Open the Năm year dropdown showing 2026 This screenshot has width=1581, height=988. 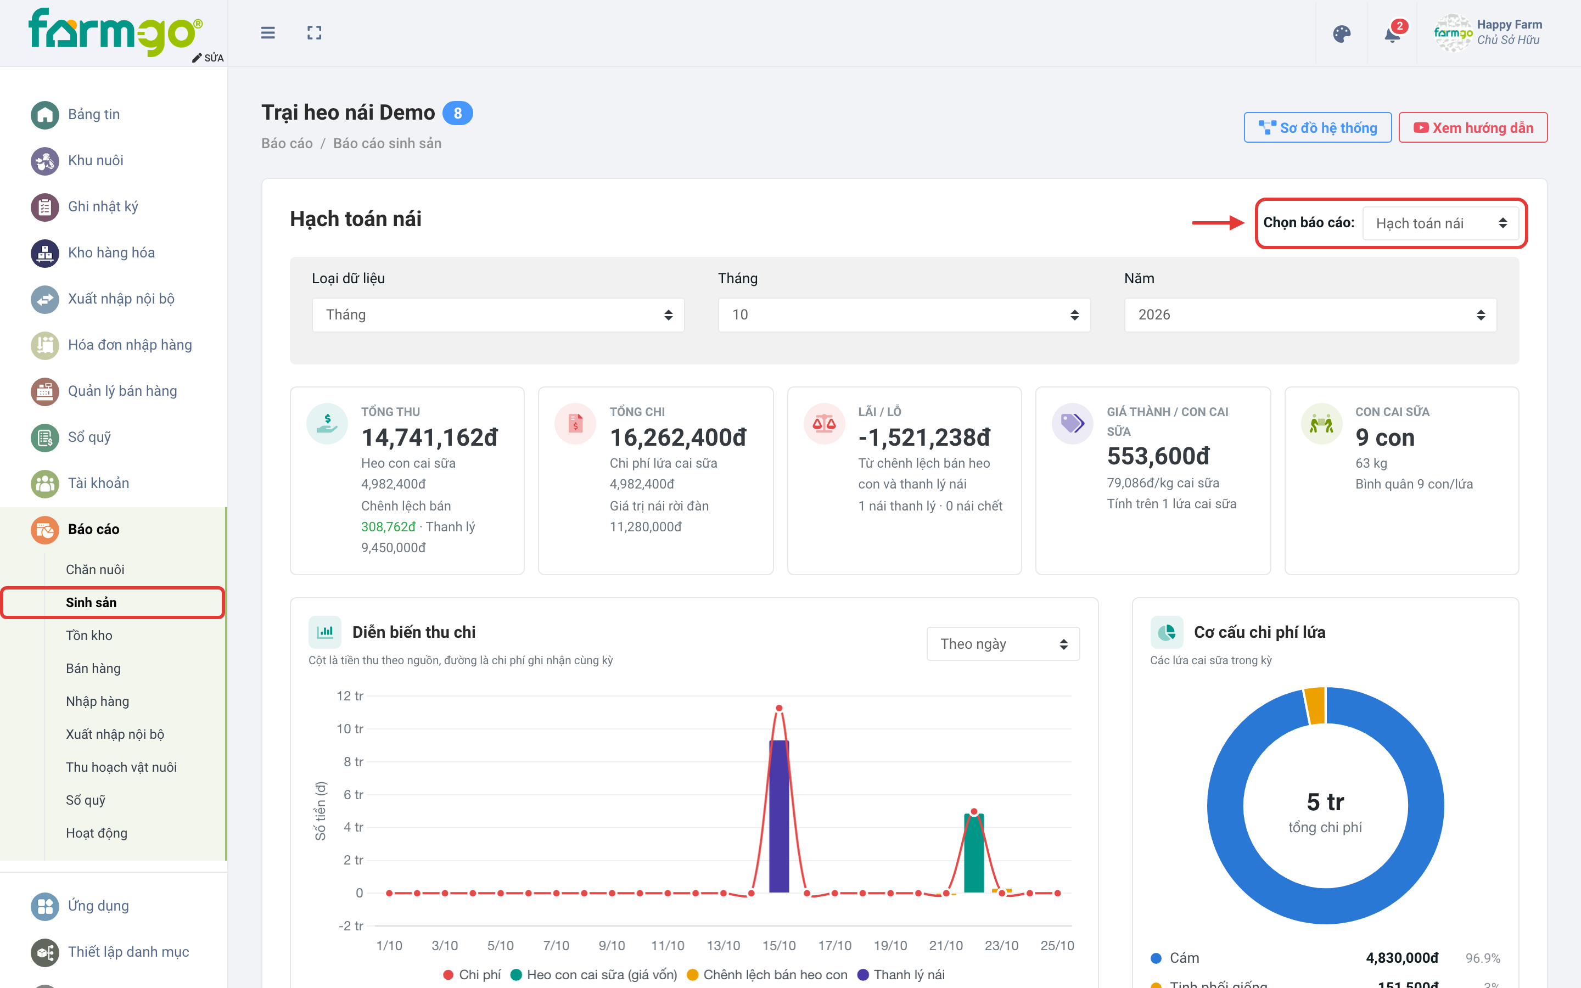tap(1310, 315)
